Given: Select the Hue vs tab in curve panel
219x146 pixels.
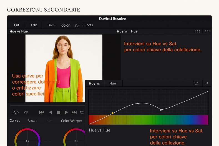Looking at the screenshot, I should pos(94,83).
